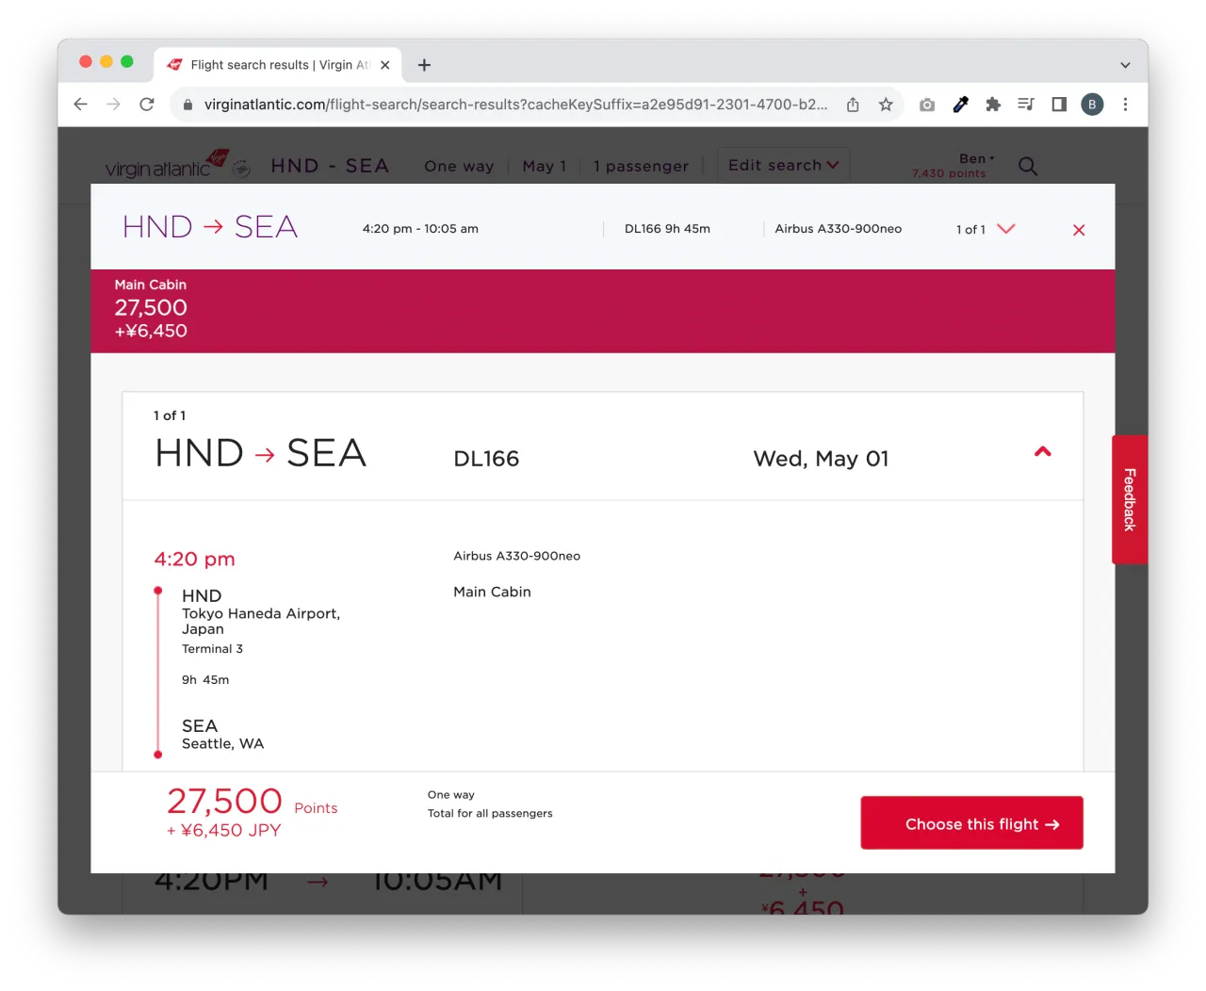Click the Terminal 3 text
Screen dimensions: 1206x991
(x=212, y=649)
